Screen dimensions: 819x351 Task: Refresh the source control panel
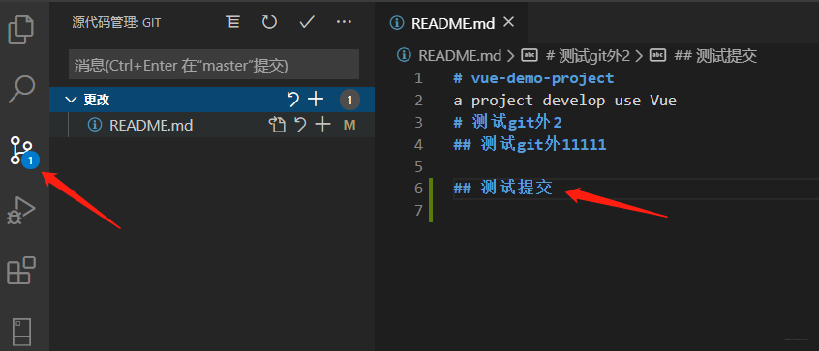coord(269,22)
